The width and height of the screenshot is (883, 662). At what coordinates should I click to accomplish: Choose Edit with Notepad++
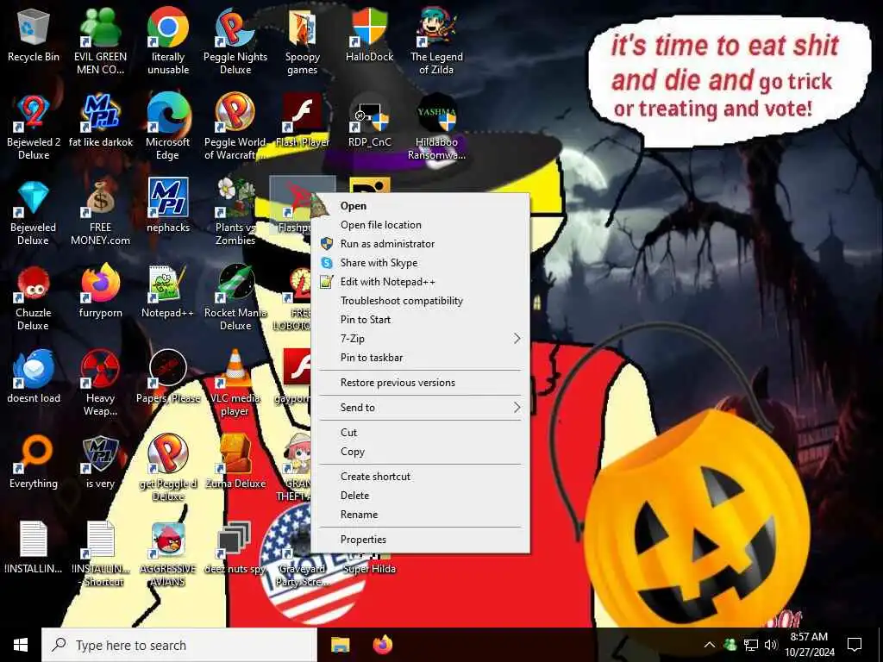[420, 282]
